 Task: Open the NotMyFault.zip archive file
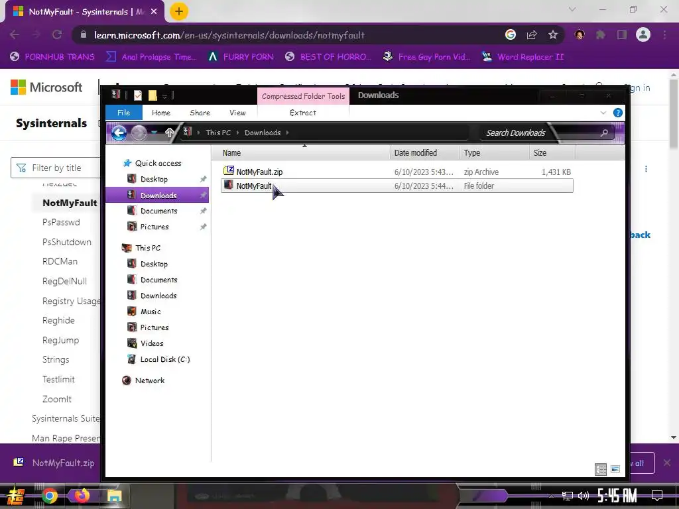click(x=259, y=172)
